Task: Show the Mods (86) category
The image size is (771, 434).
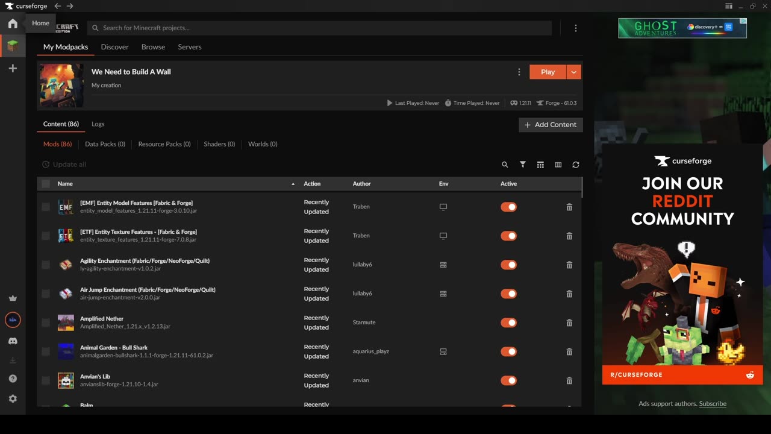Action: [x=57, y=144]
